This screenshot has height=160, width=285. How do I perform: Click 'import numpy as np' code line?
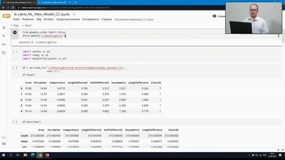coord(36,55)
